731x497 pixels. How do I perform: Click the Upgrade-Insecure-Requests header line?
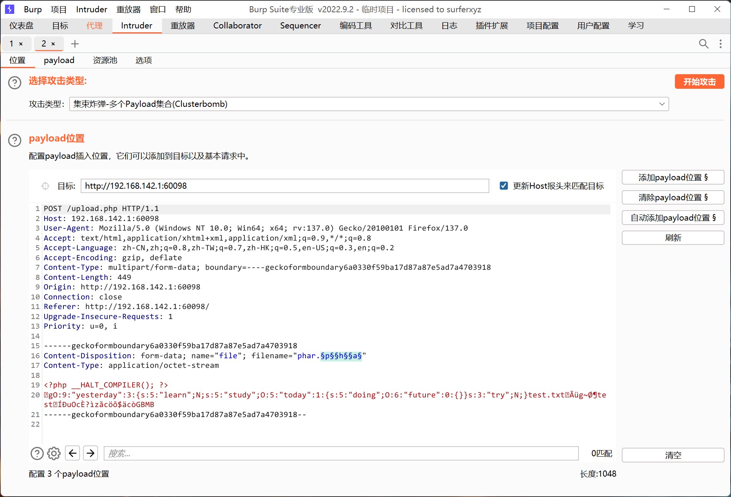coord(108,317)
